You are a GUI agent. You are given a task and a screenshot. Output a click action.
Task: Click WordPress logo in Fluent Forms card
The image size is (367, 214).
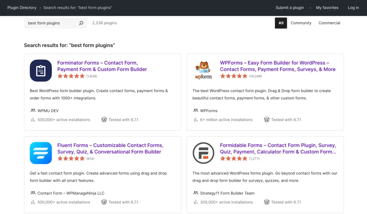[104, 202]
